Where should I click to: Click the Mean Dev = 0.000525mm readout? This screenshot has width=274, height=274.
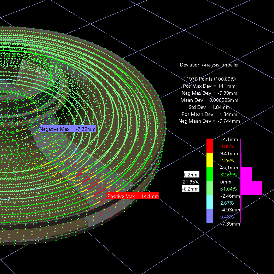[210, 100]
